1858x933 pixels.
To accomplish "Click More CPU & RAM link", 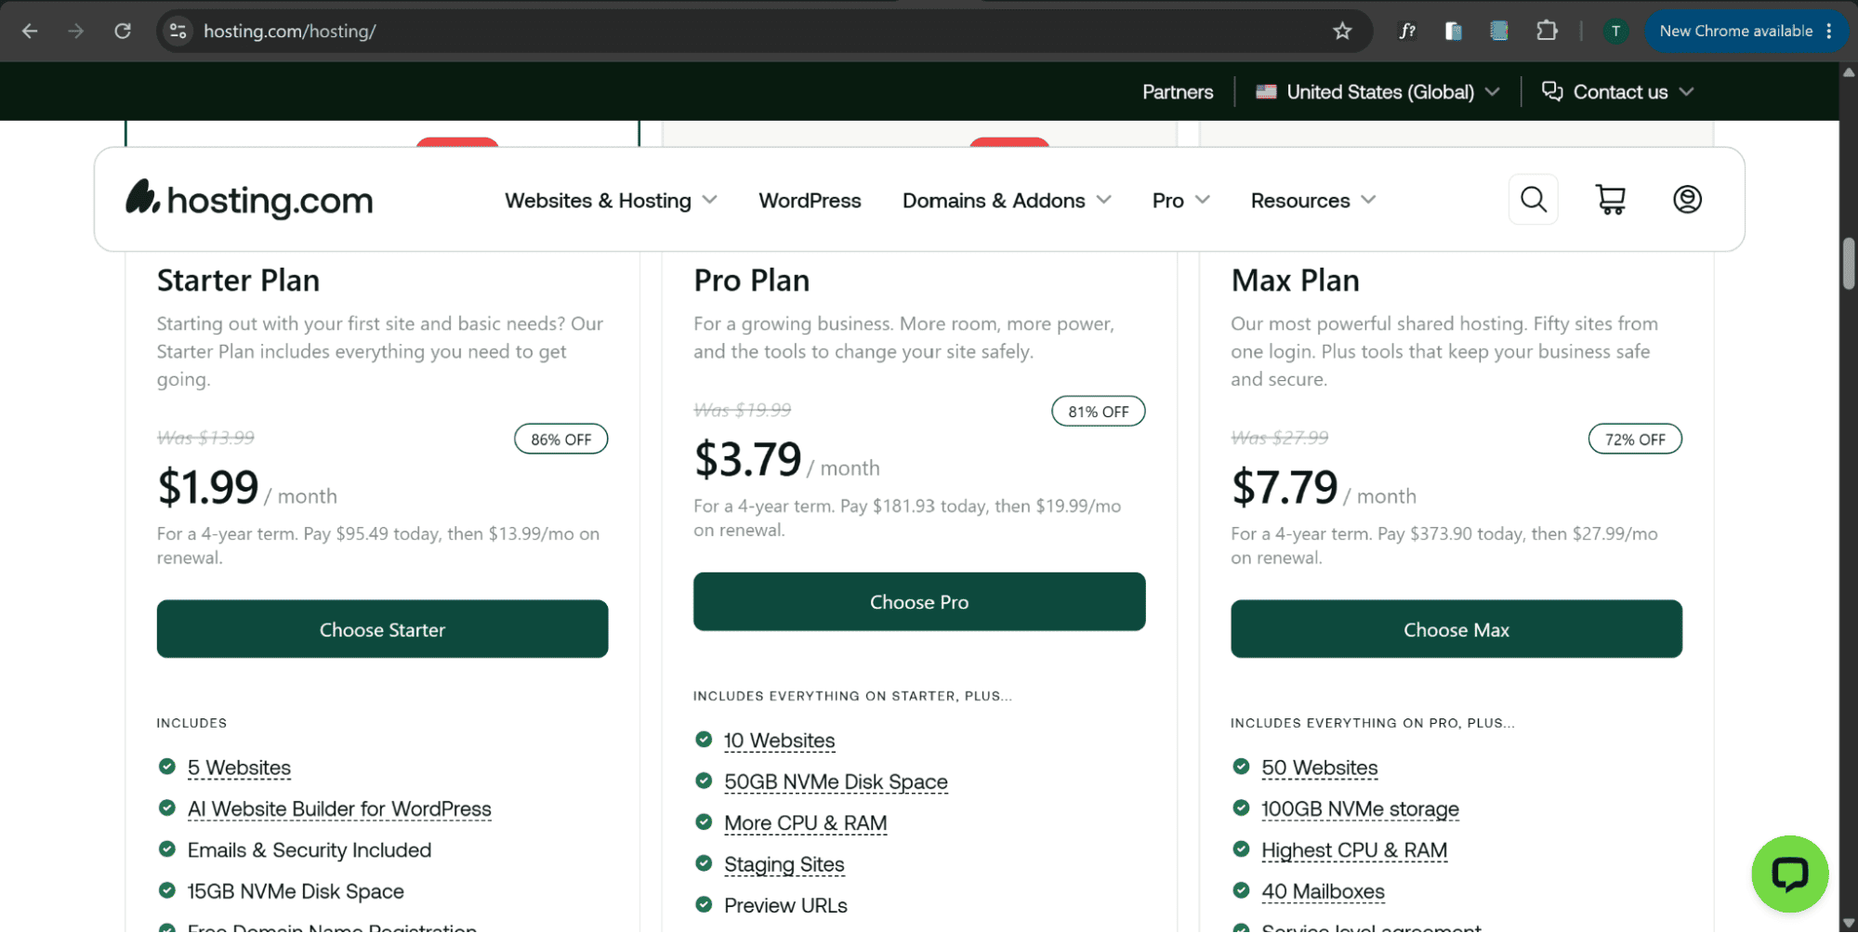I will (805, 822).
